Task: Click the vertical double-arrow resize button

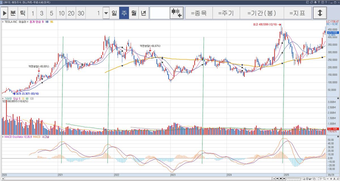Action: coord(320,13)
